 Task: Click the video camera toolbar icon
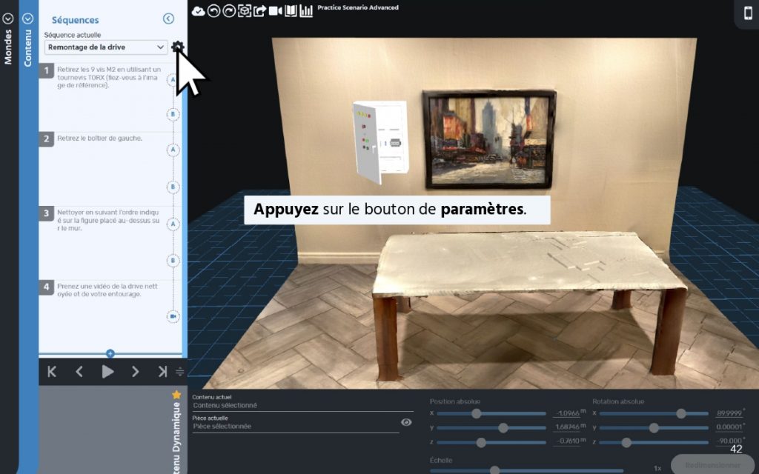(276, 10)
